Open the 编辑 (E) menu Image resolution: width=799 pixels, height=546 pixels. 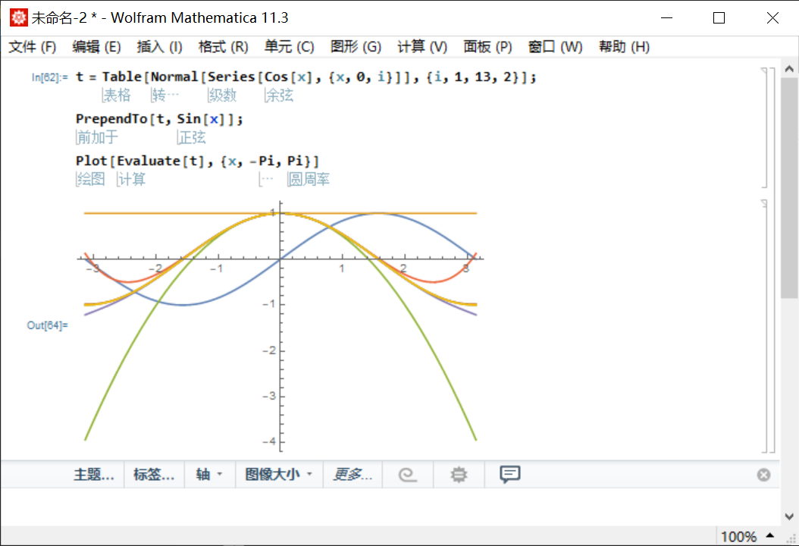tap(96, 47)
